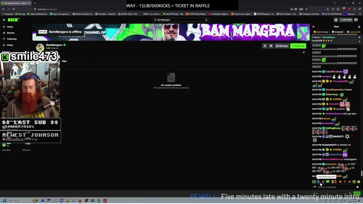Viewport: 363px width, 204px height.
Task: Select the pumpkin emote in quick bar
Action: point(340,182)
